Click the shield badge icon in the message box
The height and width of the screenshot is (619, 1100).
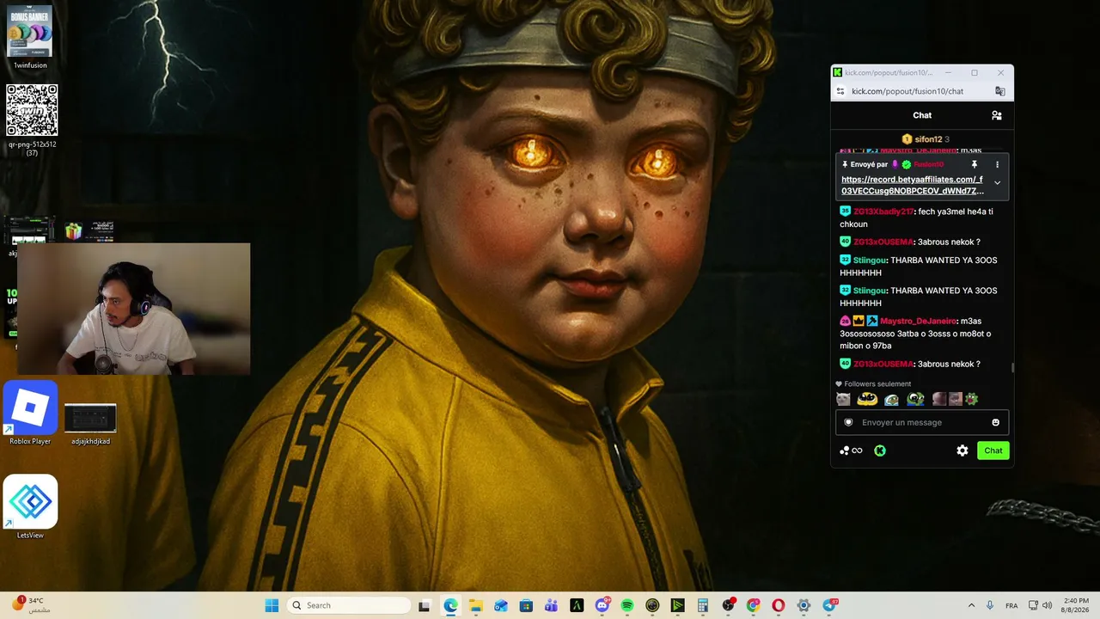[848, 422]
